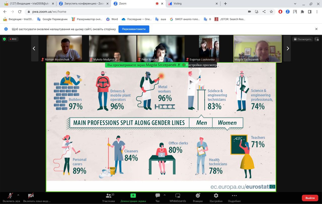The height and width of the screenshot is (204, 322).
Task: Select Roman Myslinchuk's video thumbnail
Action: pos(64,49)
